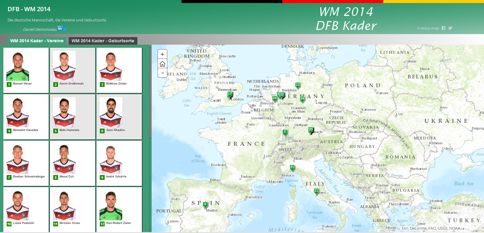
Task: Open Miroslav Klose player card
Action: click(73, 209)
